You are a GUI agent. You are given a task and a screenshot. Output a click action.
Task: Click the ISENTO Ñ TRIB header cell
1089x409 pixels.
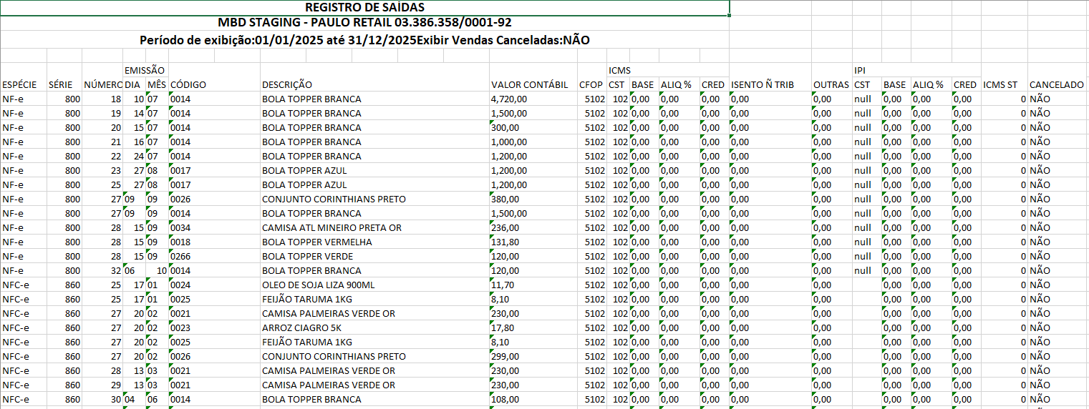[x=763, y=84]
